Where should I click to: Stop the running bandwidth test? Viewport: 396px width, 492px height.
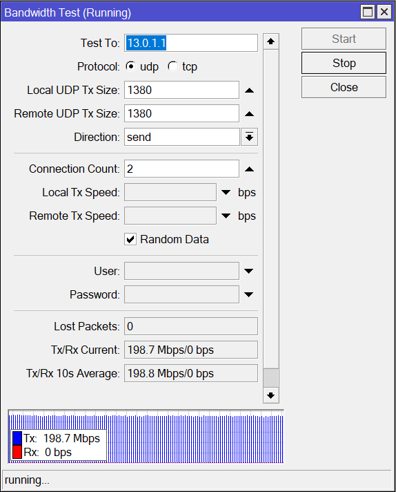344,63
